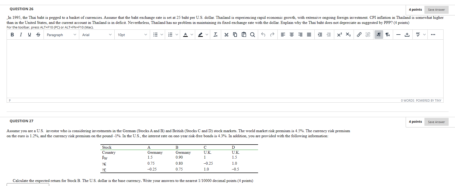The height and width of the screenshot is (186, 455).
Task: Insert a nonbreaking space
Action: [407, 35]
